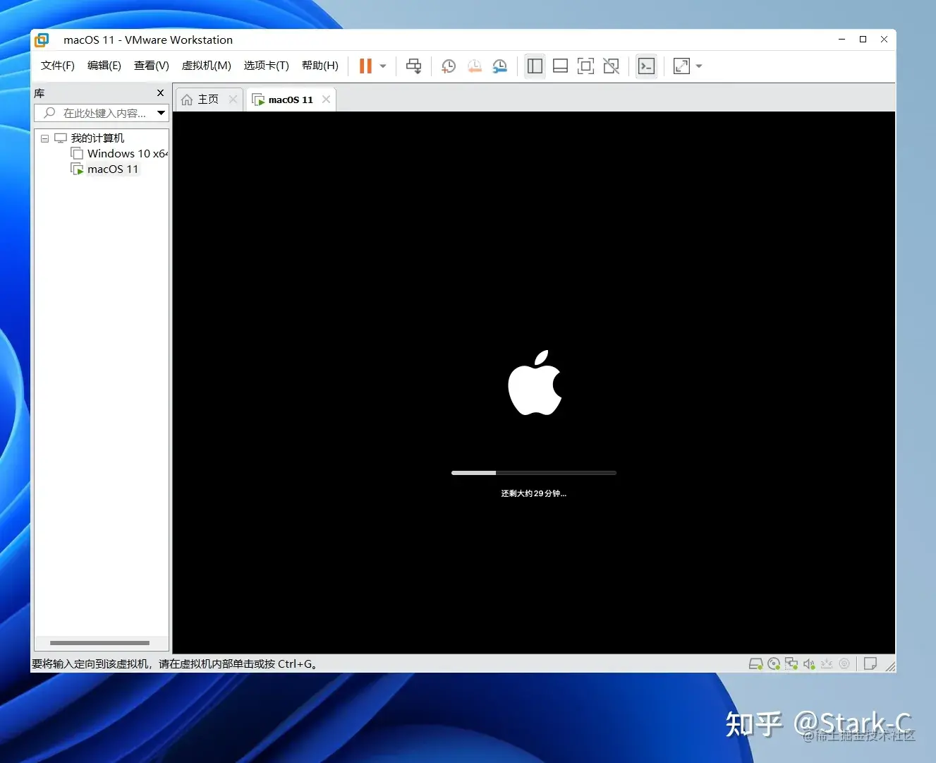
Task: Select 我的计算机 in the library tree
Action: click(x=97, y=138)
